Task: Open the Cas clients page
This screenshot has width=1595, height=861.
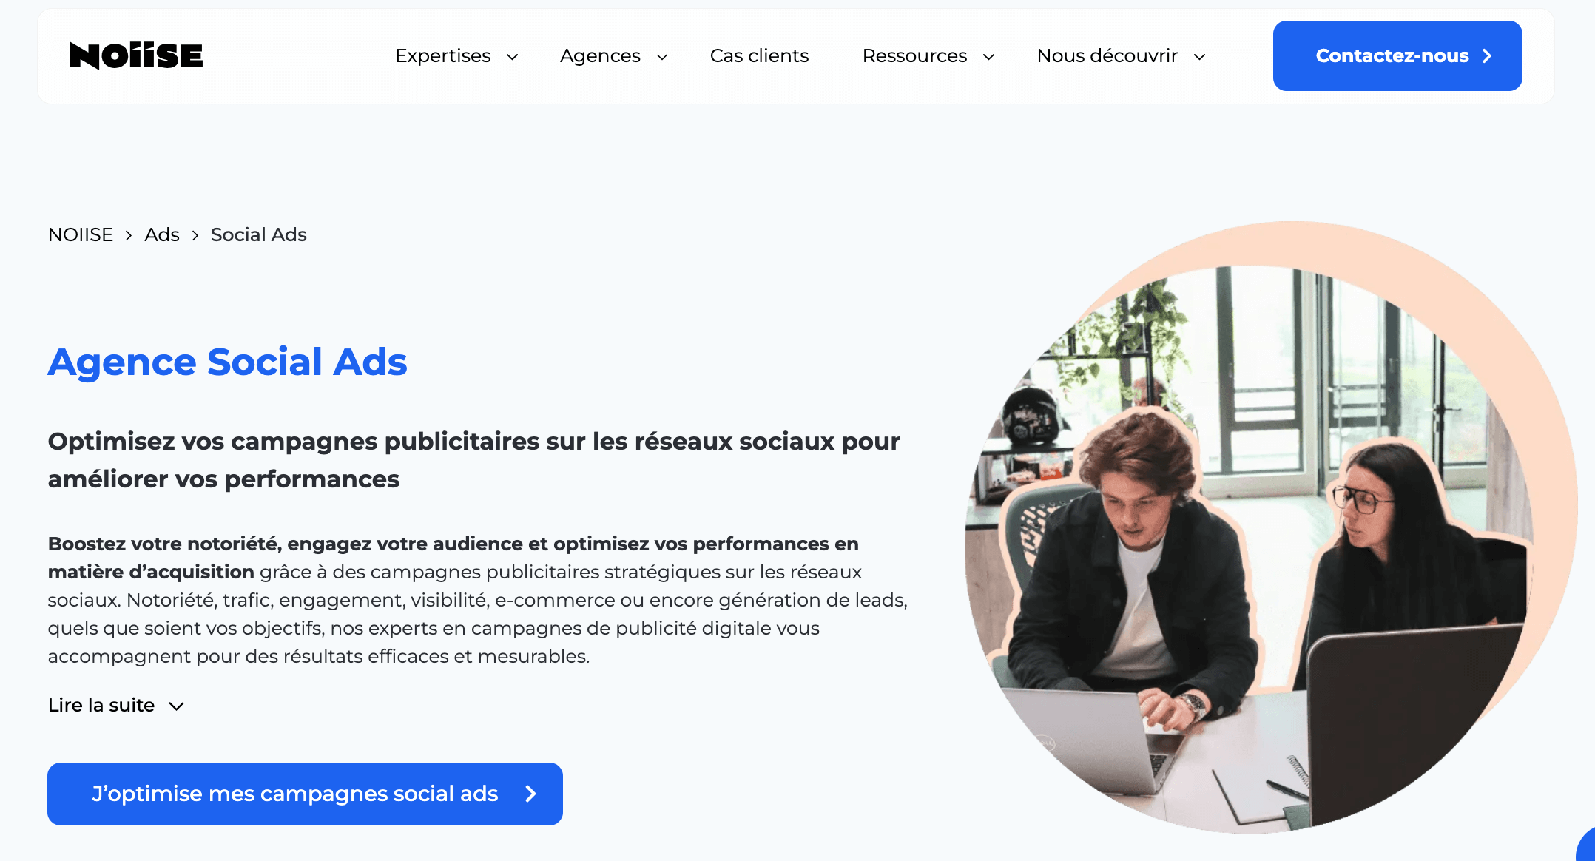Action: point(759,56)
